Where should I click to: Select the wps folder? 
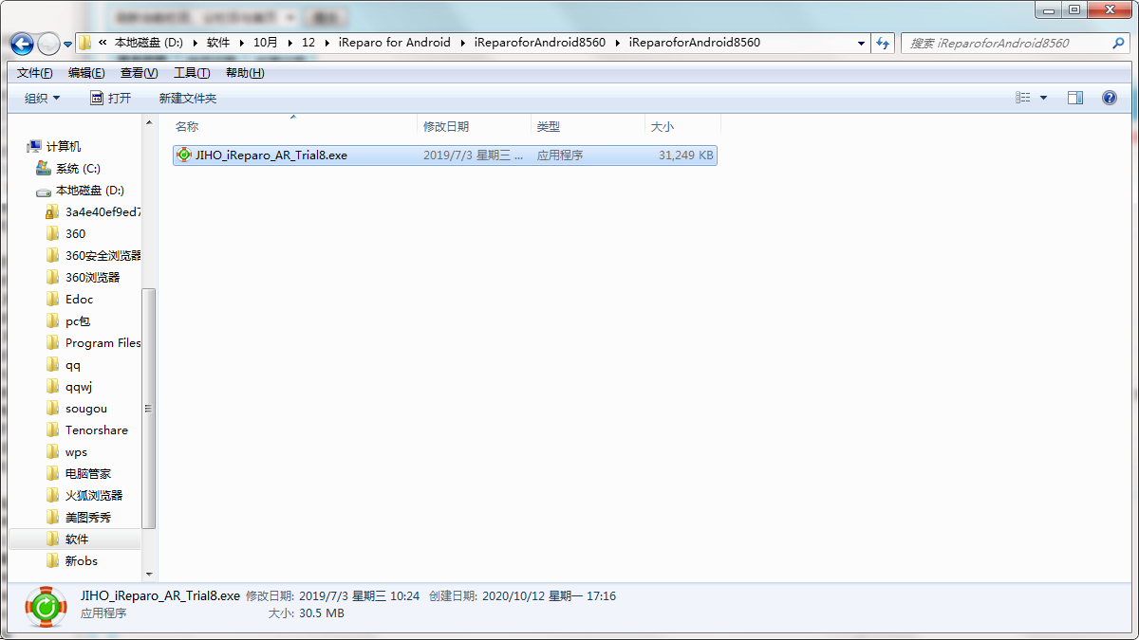76,451
